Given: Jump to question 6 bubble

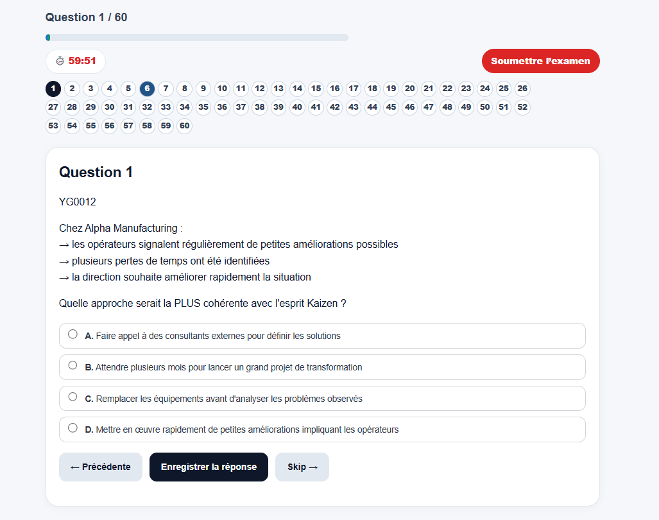Looking at the screenshot, I should pyautogui.click(x=147, y=89).
